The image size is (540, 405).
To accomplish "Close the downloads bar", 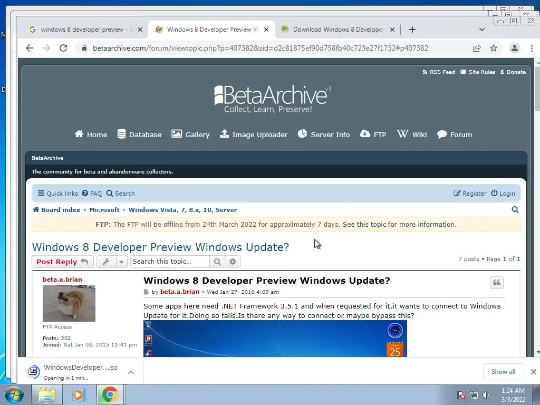I will click(534, 372).
